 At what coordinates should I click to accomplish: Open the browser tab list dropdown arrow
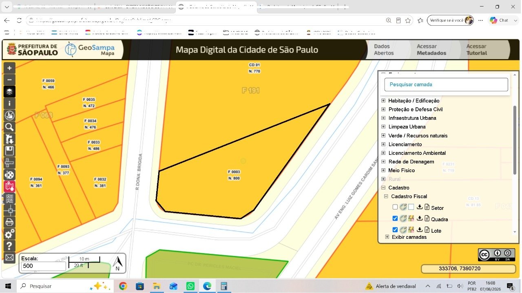[7, 7]
